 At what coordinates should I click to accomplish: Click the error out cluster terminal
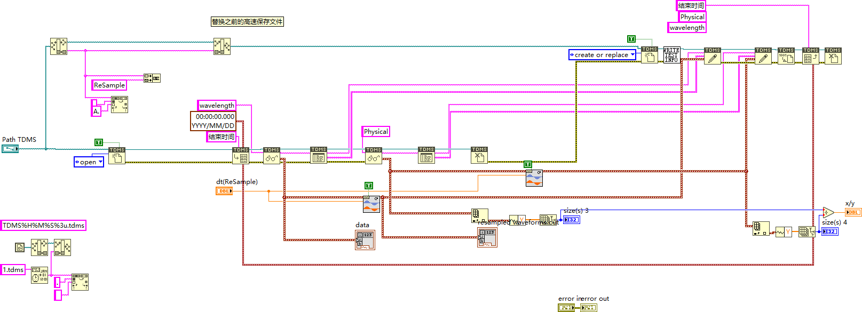pyautogui.click(x=589, y=308)
